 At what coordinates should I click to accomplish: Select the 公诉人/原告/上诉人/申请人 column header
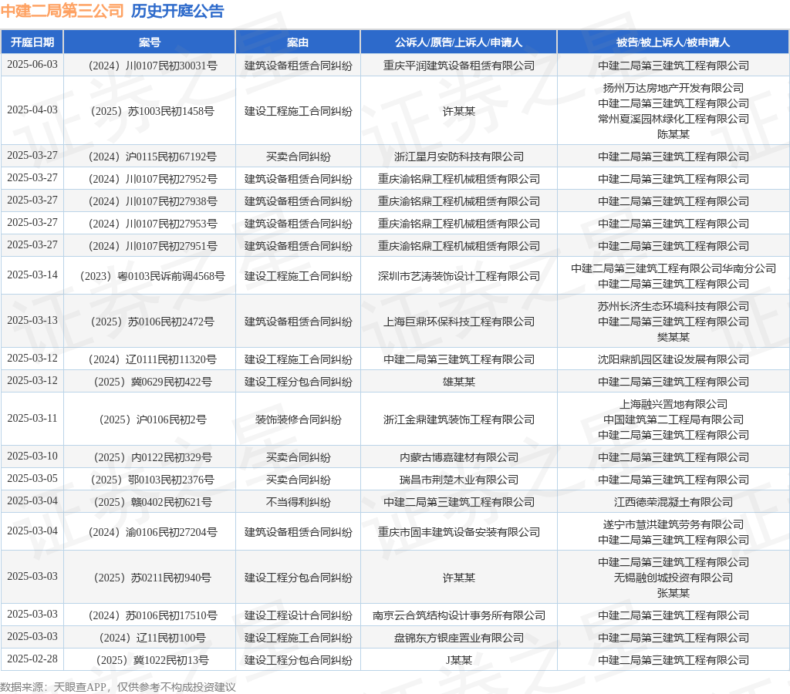coord(458,42)
